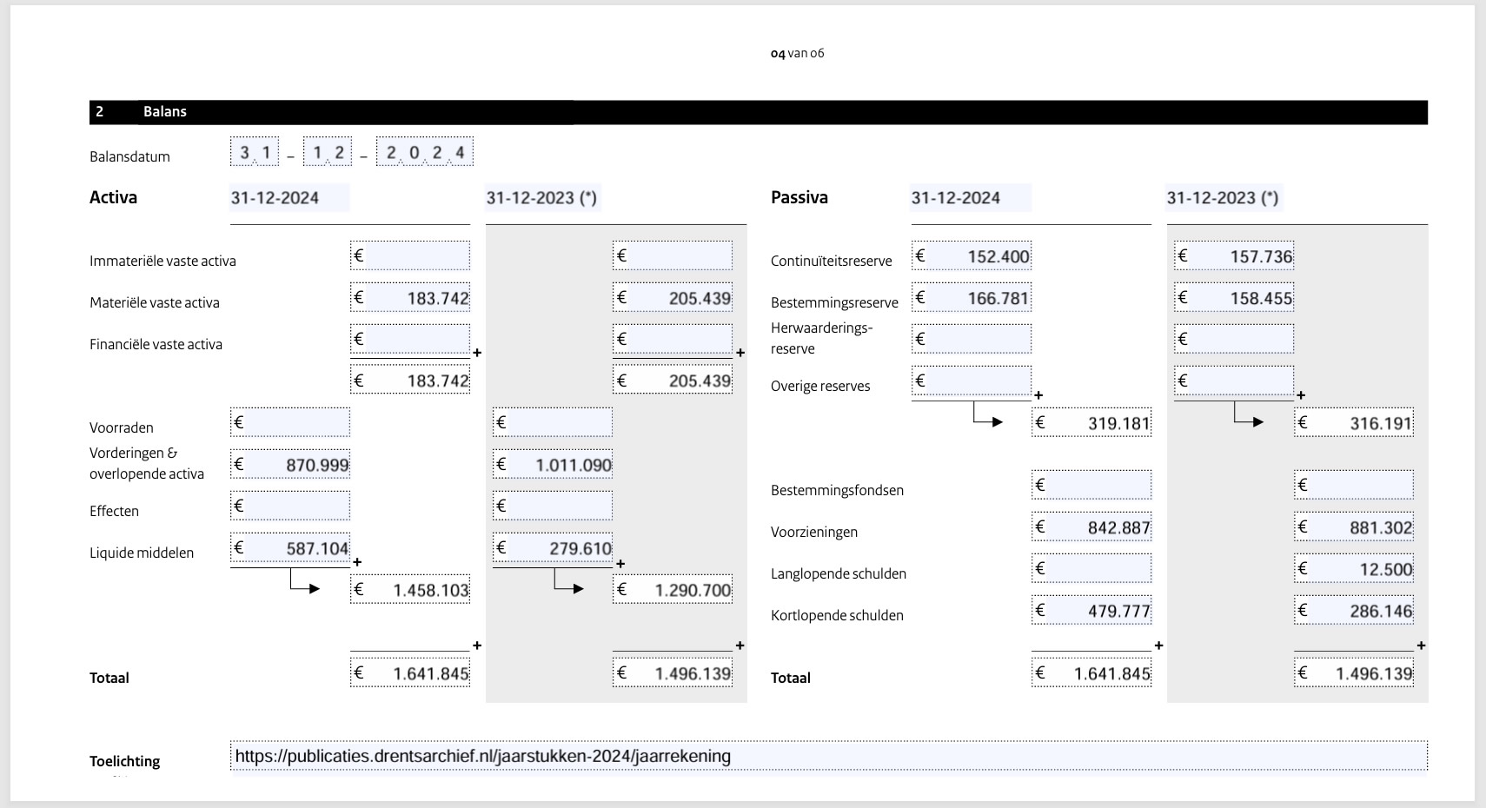Click Liquide middelen 2023 field with 279.610
Image resolution: width=1486 pixels, height=808 pixels.
pyautogui.click(x=553, y=547)
